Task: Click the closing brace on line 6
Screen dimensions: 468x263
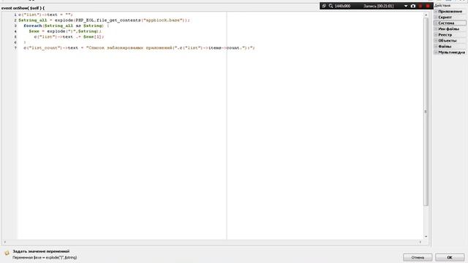Action: (x=25, y=42)
